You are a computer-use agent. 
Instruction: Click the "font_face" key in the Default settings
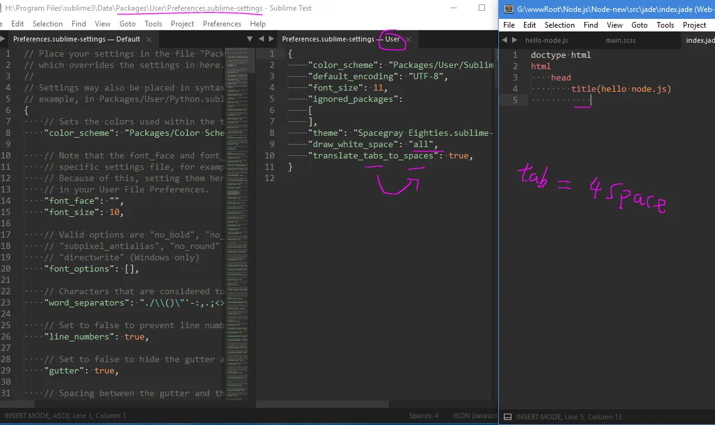point(72,201)
